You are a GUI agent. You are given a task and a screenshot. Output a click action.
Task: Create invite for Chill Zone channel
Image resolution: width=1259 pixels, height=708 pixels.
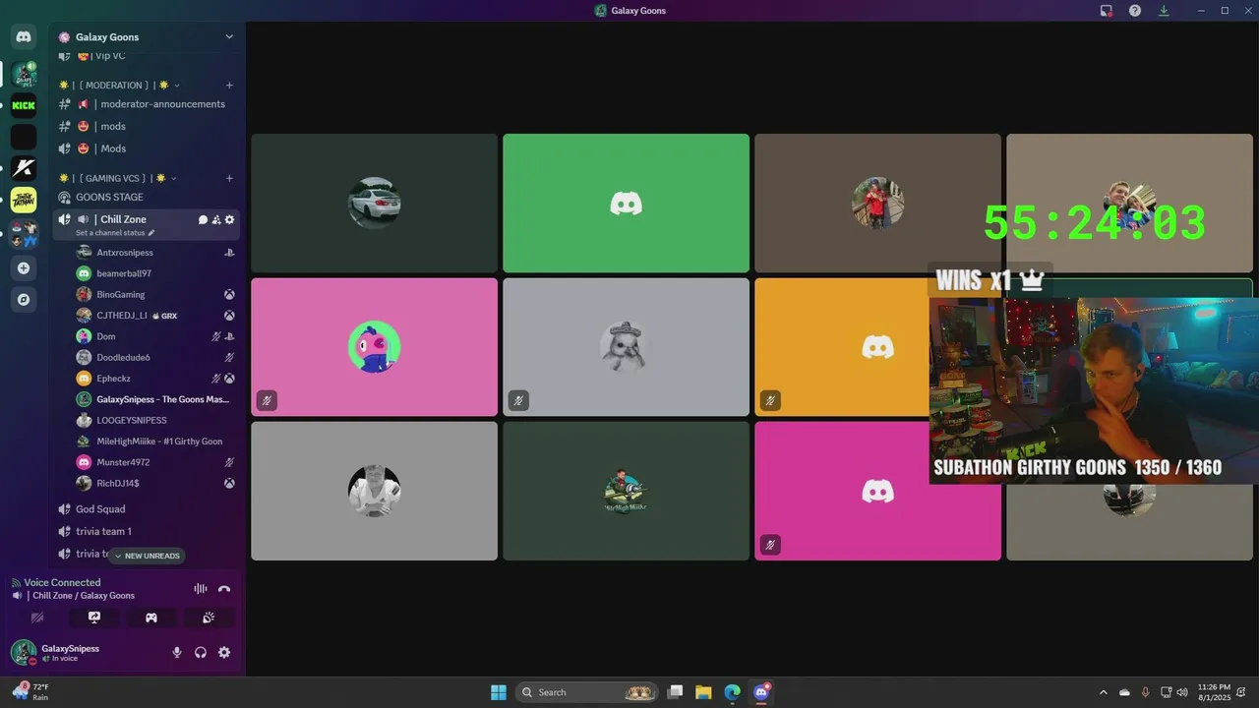tap(216, 219)
